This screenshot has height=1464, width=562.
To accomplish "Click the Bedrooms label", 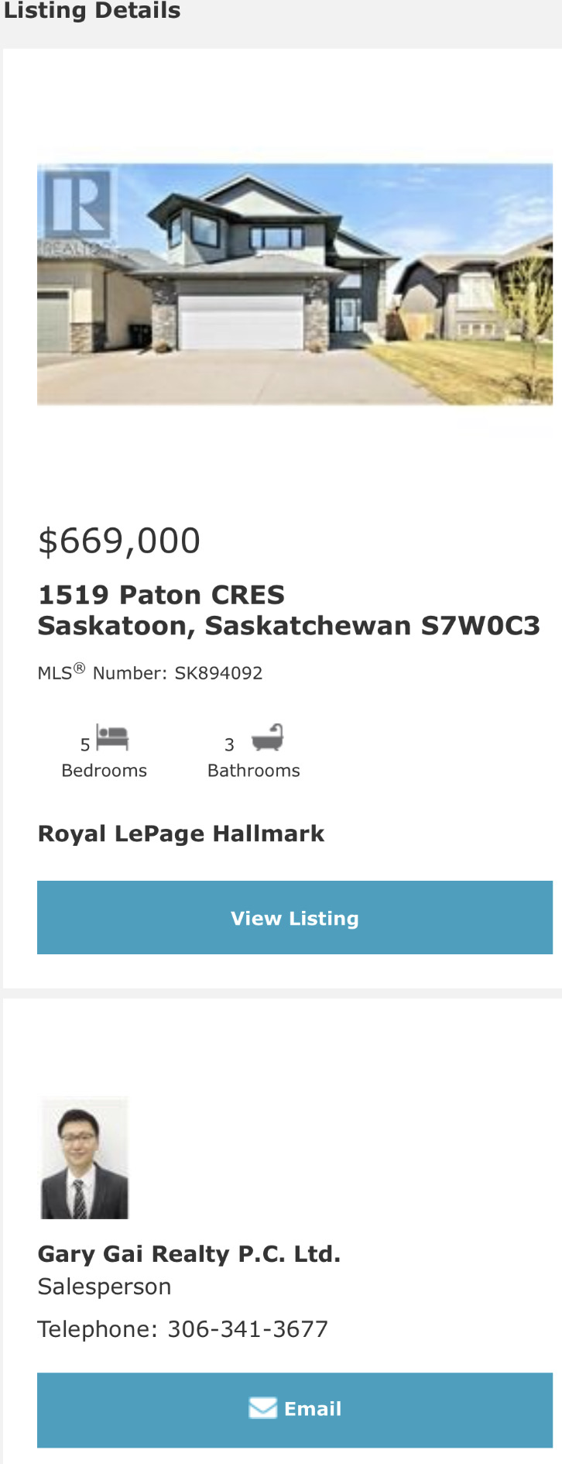I will pyautogui.click(x=104, y=771).
